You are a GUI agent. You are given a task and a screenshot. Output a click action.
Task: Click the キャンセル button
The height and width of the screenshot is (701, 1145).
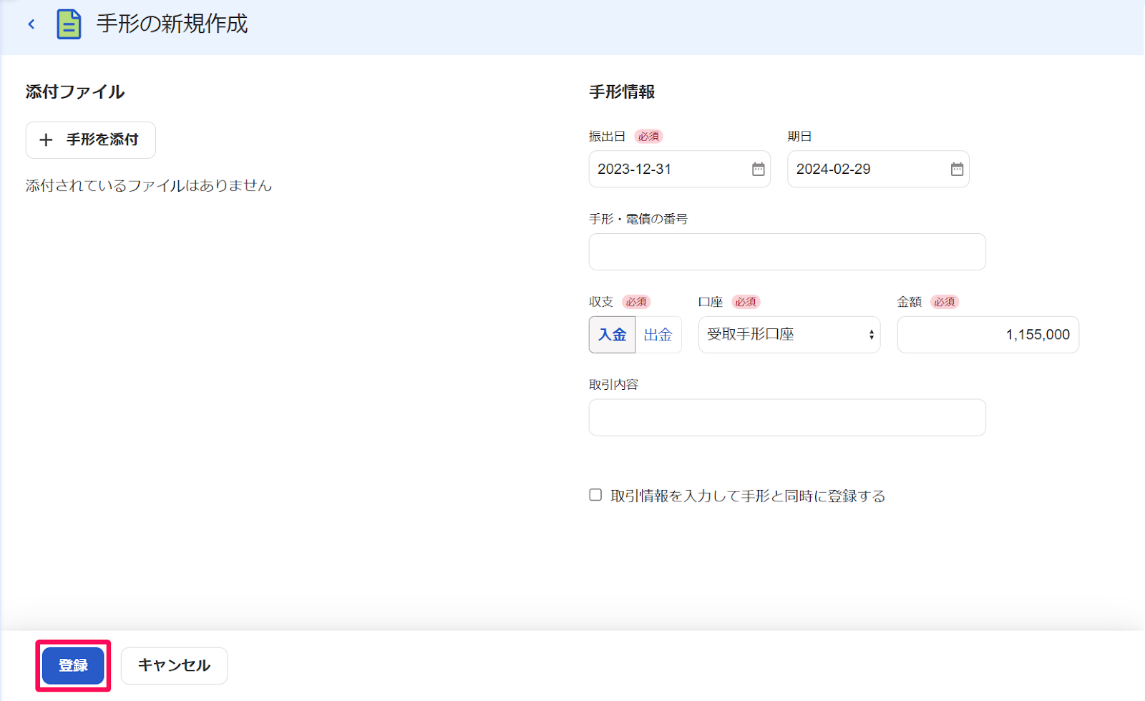click(x=174, y=666)
